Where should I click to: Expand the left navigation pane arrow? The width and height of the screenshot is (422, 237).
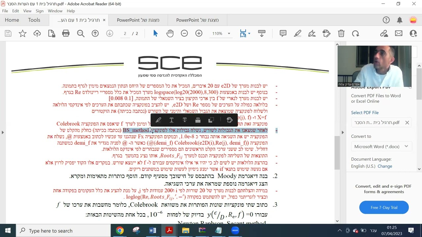point(3,132)
